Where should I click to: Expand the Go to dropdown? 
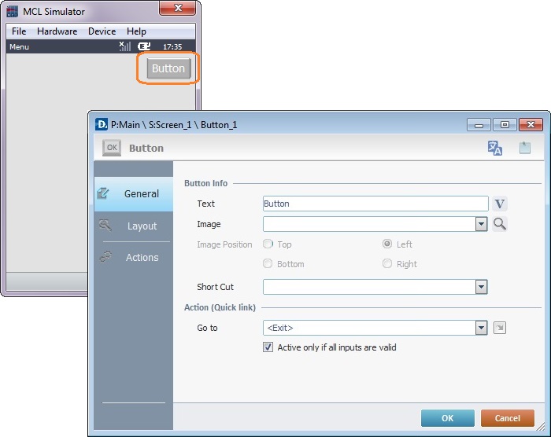pos(481,328)
